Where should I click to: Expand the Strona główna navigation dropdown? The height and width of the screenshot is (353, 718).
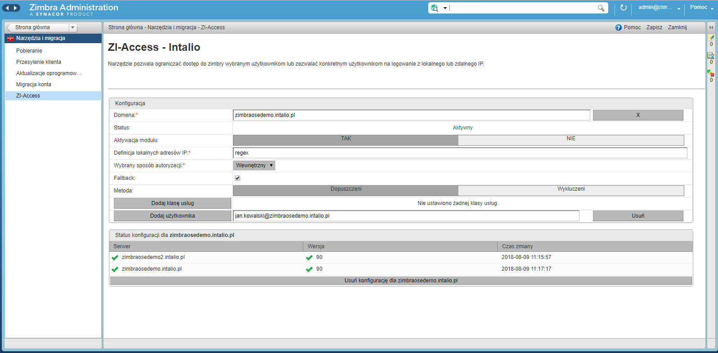(x=73, y=27)
